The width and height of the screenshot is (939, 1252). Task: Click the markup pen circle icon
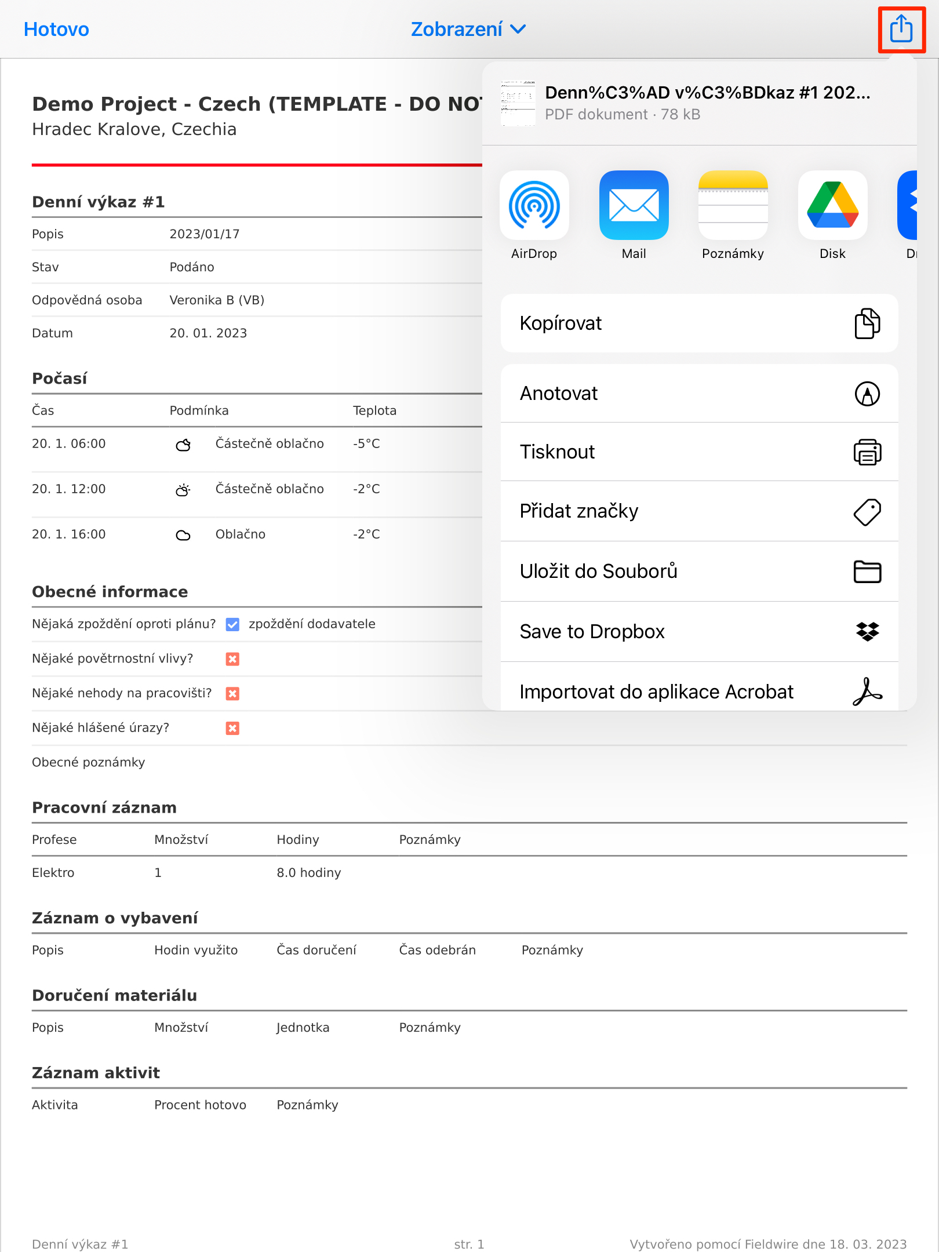point(867,394)
